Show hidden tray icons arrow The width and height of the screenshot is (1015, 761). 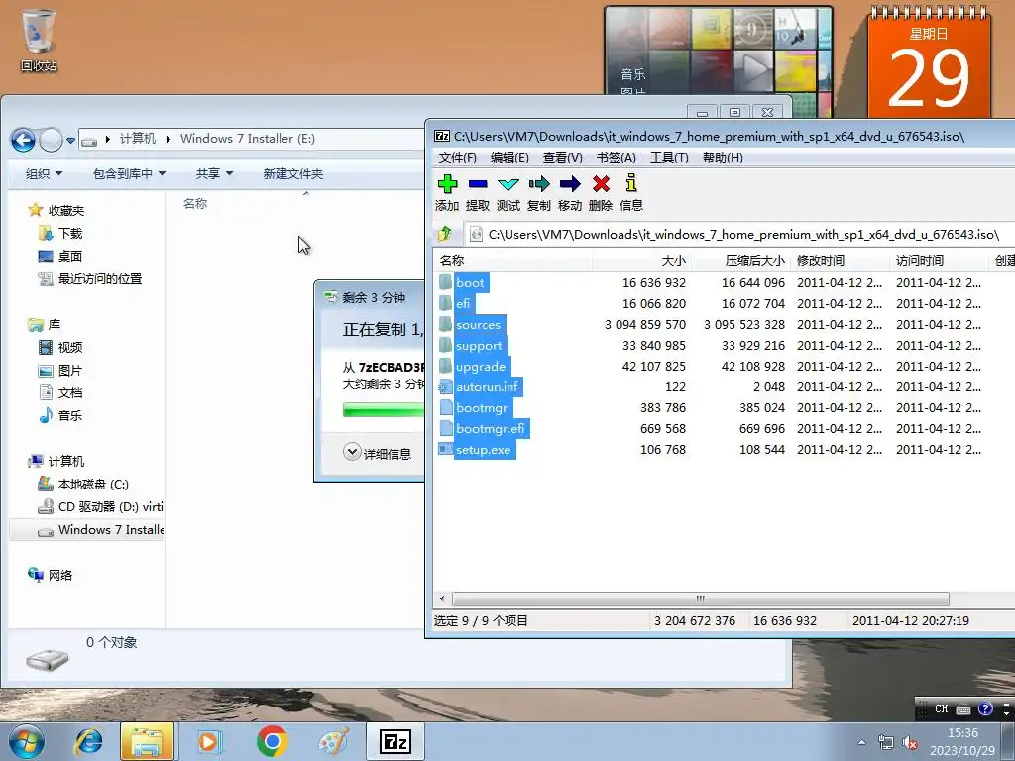tap(861, 743)
